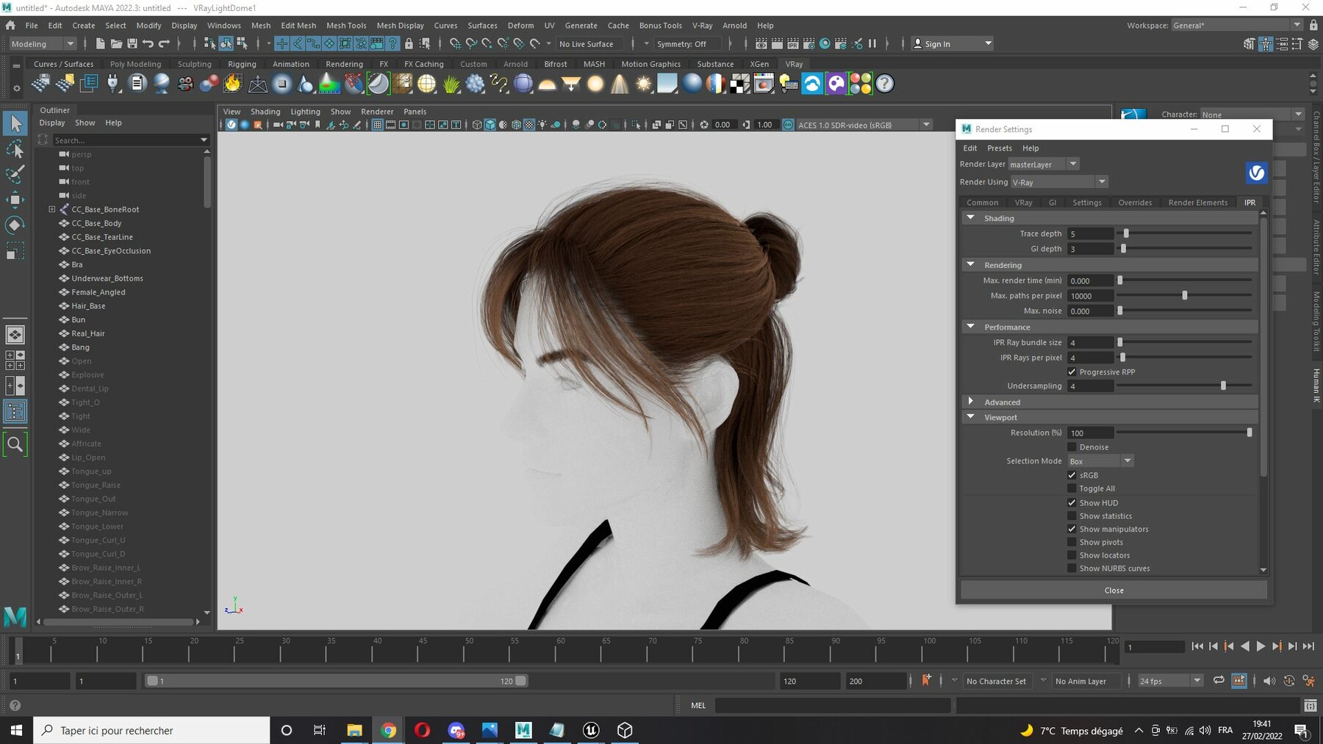Uncheck the Show HUD checkbox

[x=1072, y=502]
